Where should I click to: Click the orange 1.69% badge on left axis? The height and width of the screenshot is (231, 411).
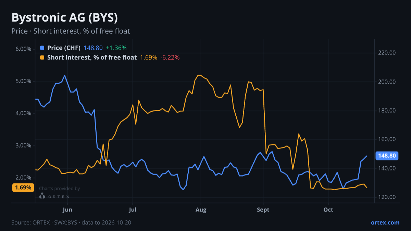coord(23,188)
